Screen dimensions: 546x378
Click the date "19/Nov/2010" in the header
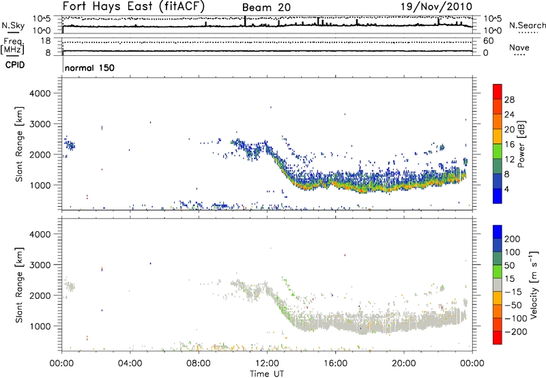(x=436, y=6)
